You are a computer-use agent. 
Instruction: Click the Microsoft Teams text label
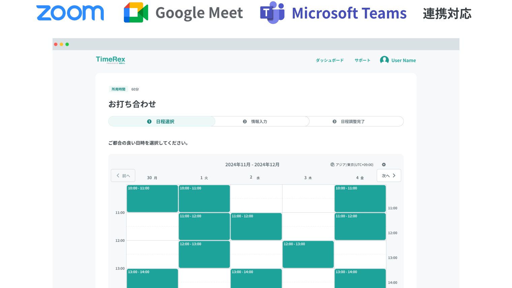(349, 13)
